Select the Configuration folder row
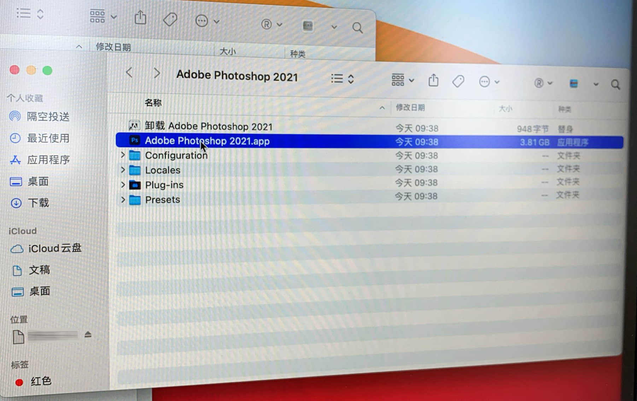 pyautogui.click(x=369, y=156)
